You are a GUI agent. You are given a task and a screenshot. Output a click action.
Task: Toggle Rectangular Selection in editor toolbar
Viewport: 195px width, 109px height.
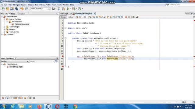click(x=104, y=17)
